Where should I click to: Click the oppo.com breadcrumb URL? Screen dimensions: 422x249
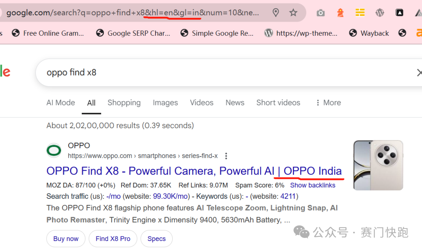point(143,156)
